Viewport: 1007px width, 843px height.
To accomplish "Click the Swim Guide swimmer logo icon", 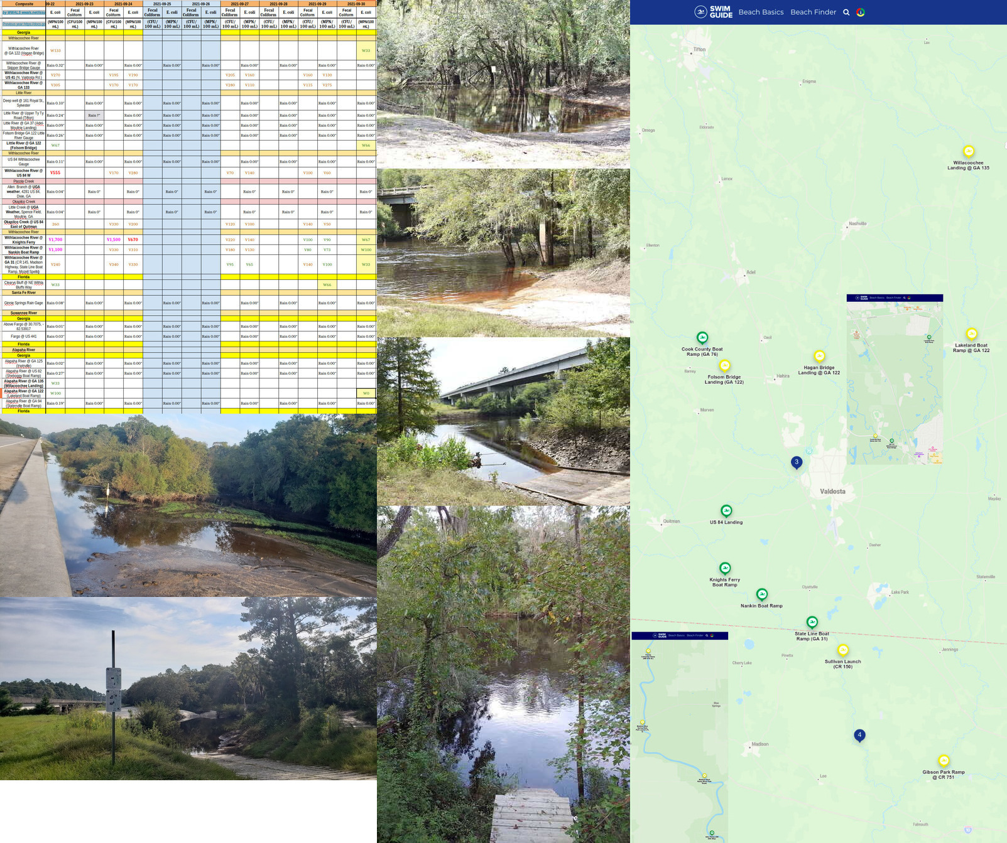I will 700,12.
